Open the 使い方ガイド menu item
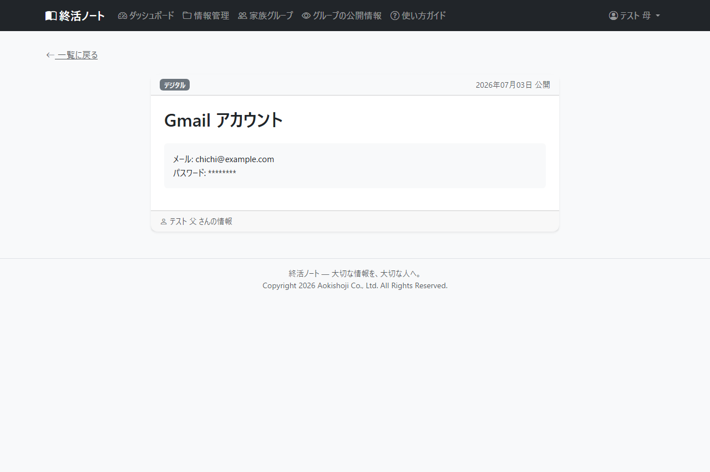 418,16
